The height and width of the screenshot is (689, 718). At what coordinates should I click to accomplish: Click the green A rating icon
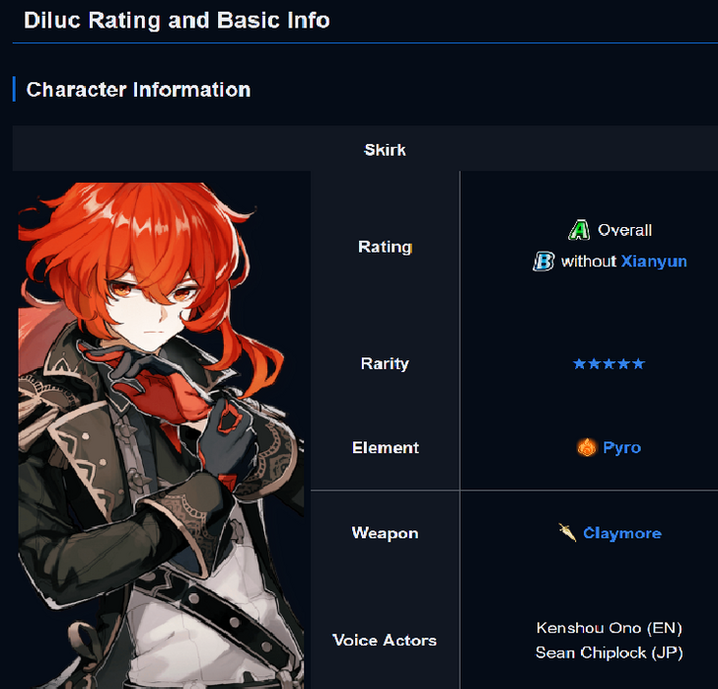579,230
